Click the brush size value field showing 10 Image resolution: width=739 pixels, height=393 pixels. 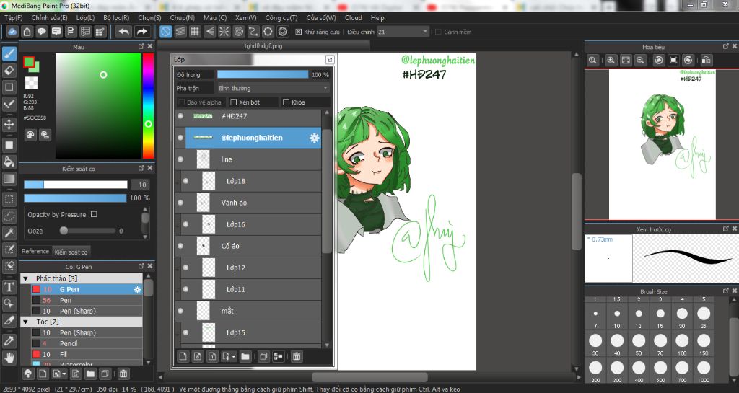tap(141, 185)
